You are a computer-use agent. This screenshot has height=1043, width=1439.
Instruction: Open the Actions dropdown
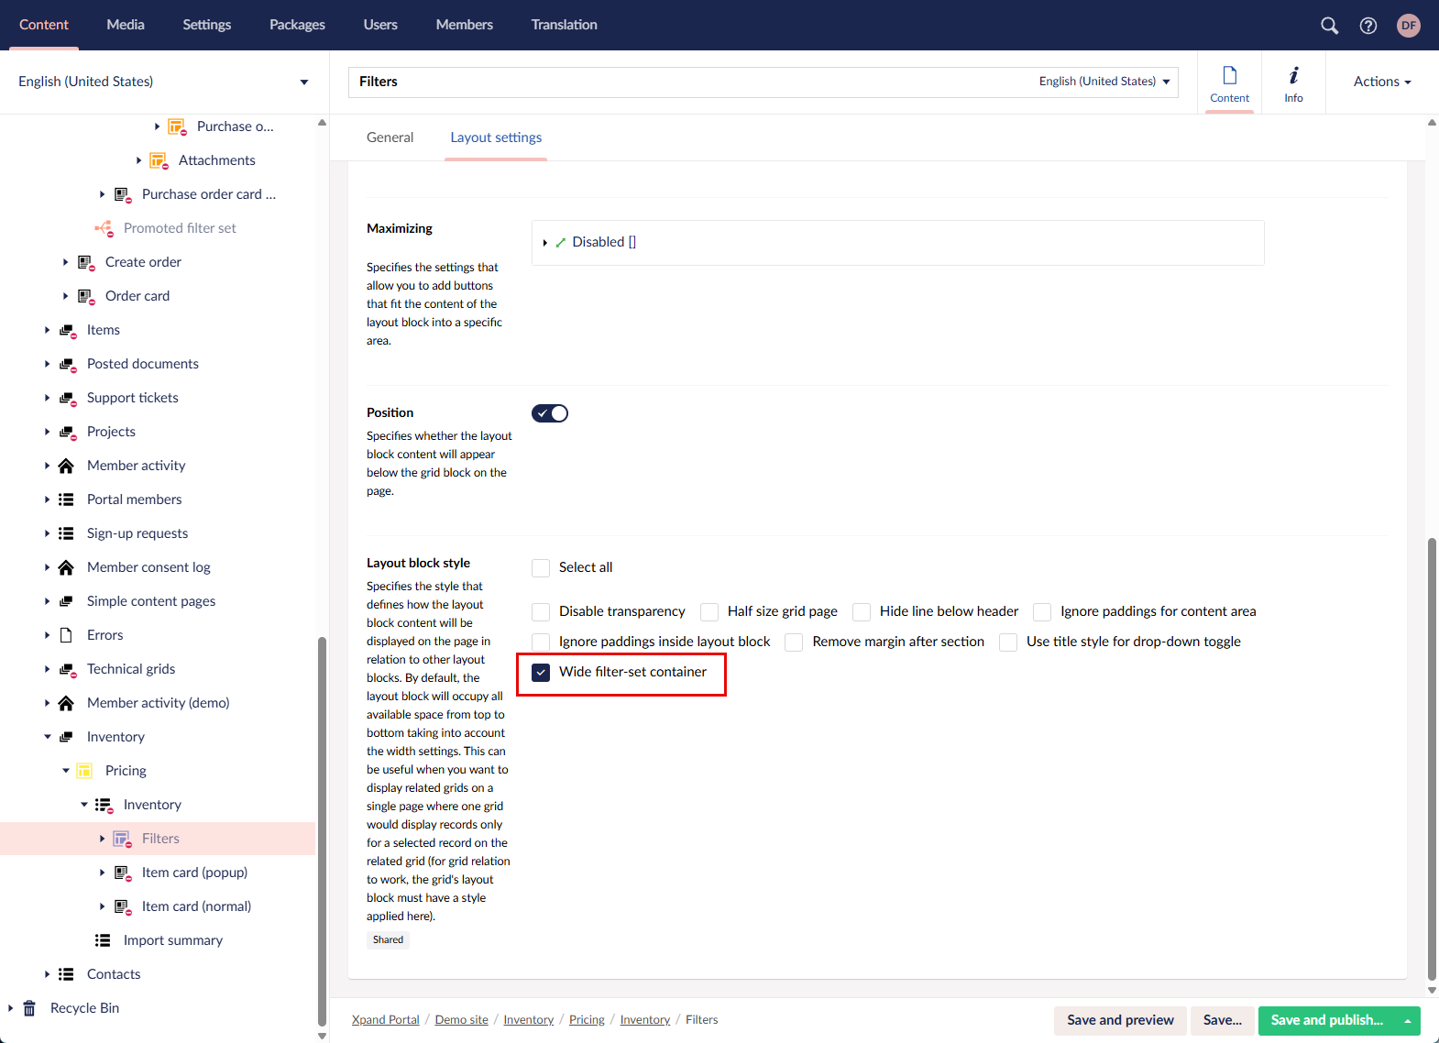(1381, 82)
